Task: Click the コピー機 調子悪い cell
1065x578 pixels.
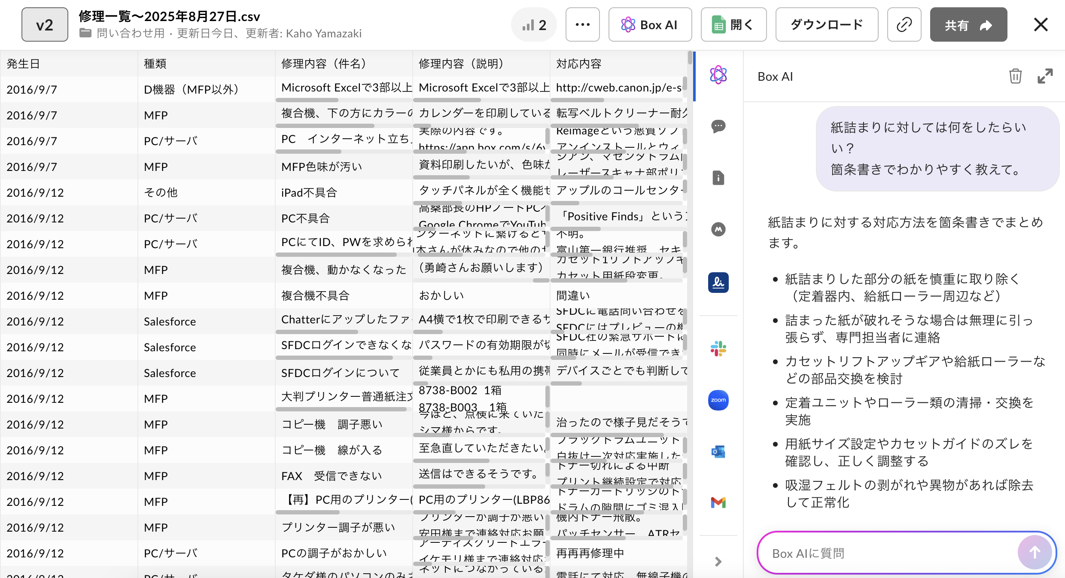Action: click(x=344, y=424)
